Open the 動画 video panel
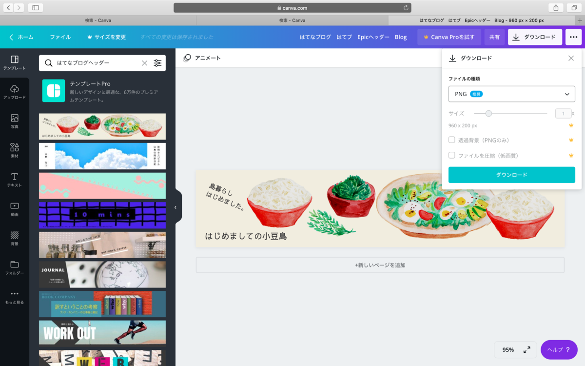 (15, 209)
